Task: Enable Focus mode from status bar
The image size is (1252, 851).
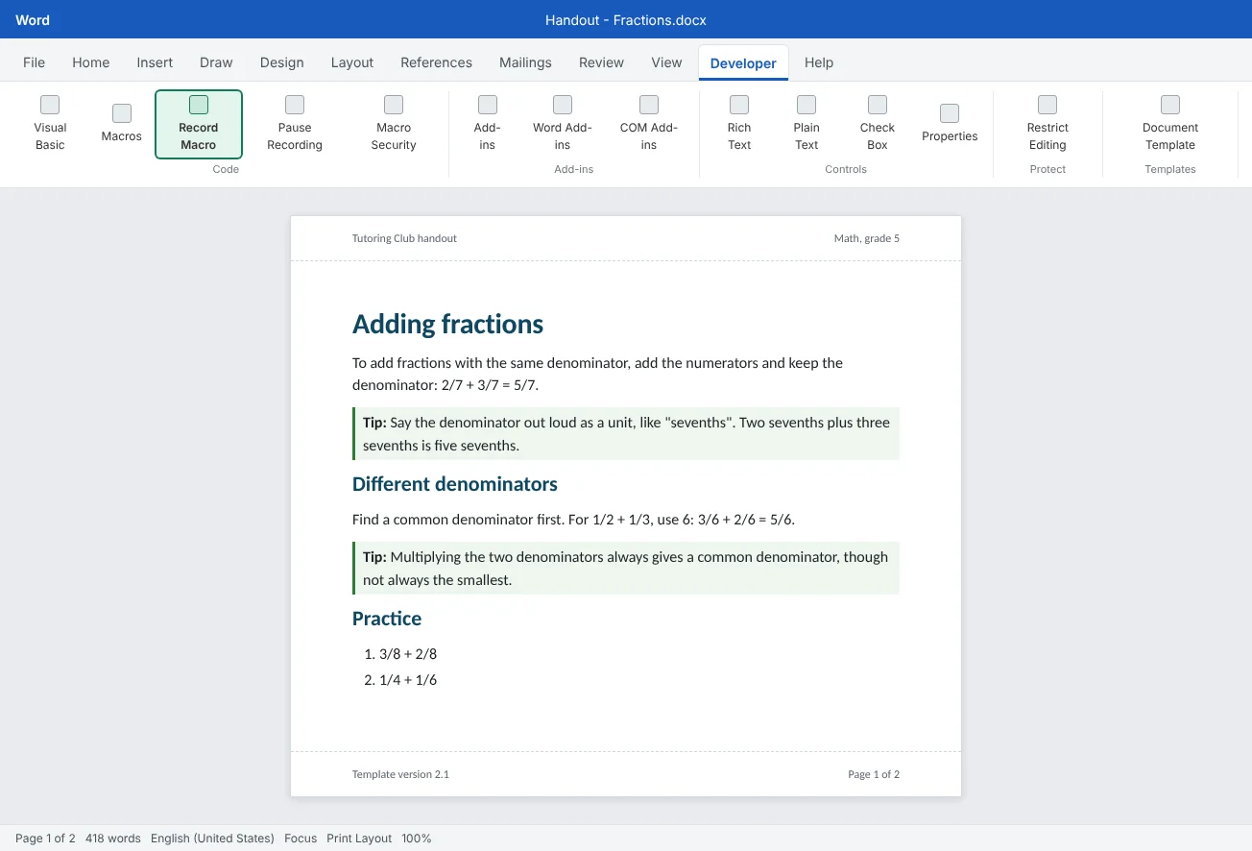Action: 301,839
